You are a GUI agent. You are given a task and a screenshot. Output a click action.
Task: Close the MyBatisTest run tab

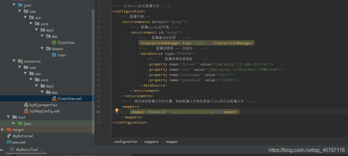pos(42,150)
